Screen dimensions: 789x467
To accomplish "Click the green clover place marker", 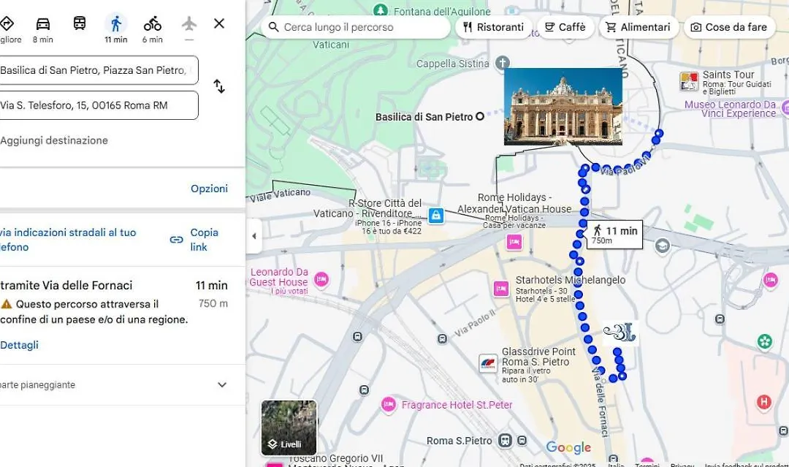I will click(765, 342).
